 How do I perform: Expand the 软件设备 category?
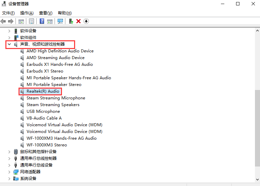point(9,31)
